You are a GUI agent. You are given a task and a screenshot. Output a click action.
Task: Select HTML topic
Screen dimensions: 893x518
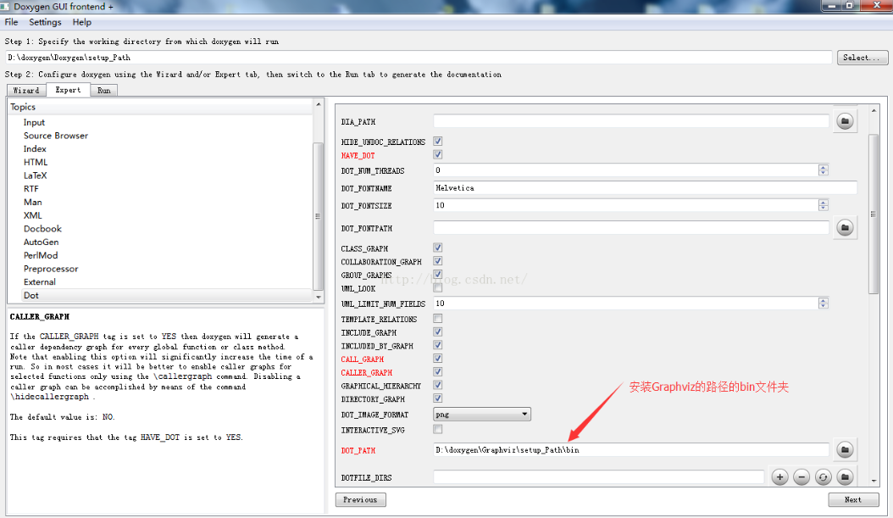36,163
